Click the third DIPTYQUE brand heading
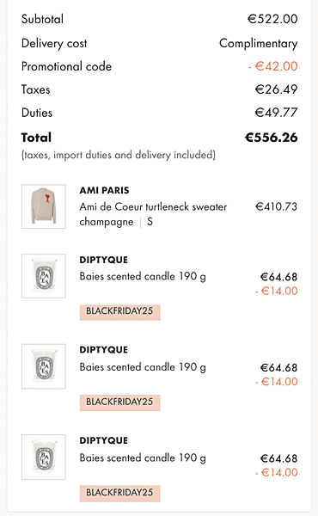This screenshot has width=318, height=516. pos(104,440)
